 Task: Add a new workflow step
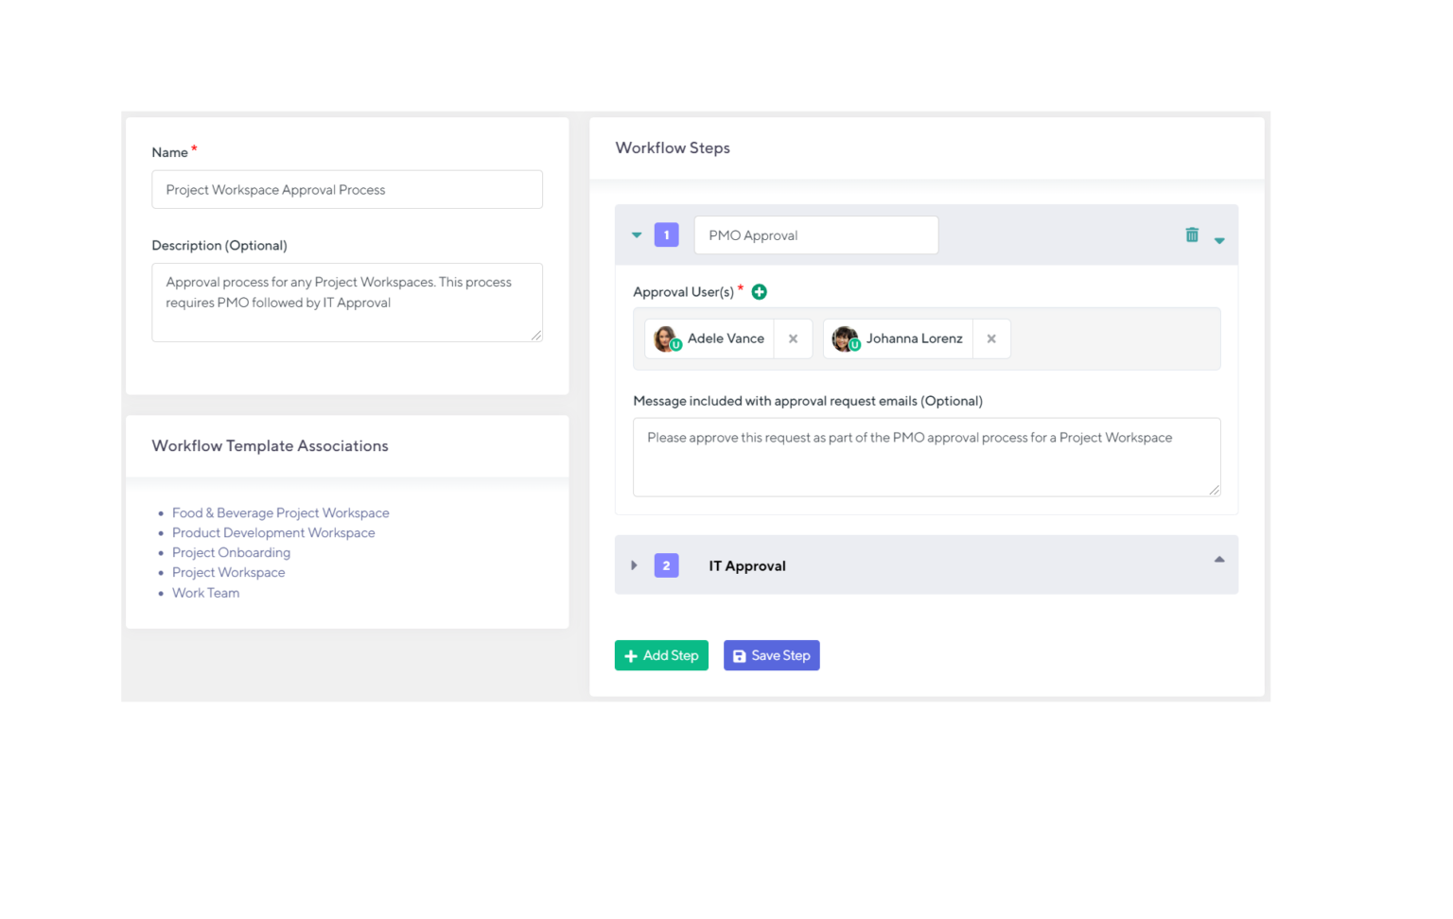(x=661, y=655)
